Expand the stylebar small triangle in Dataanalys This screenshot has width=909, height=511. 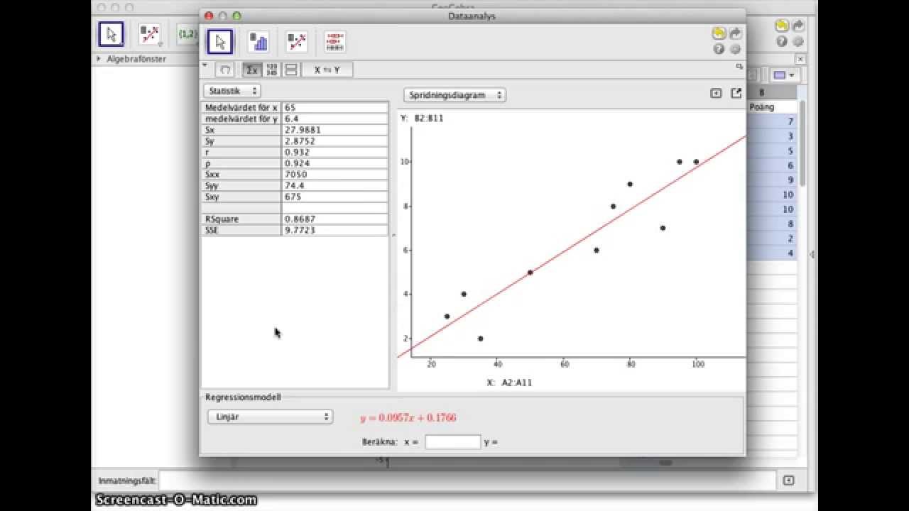click(x=205, y=65)
